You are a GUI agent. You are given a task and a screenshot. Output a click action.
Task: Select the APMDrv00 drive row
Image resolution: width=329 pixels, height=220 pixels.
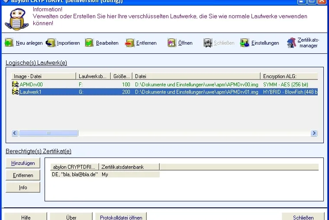click(164, 84)
